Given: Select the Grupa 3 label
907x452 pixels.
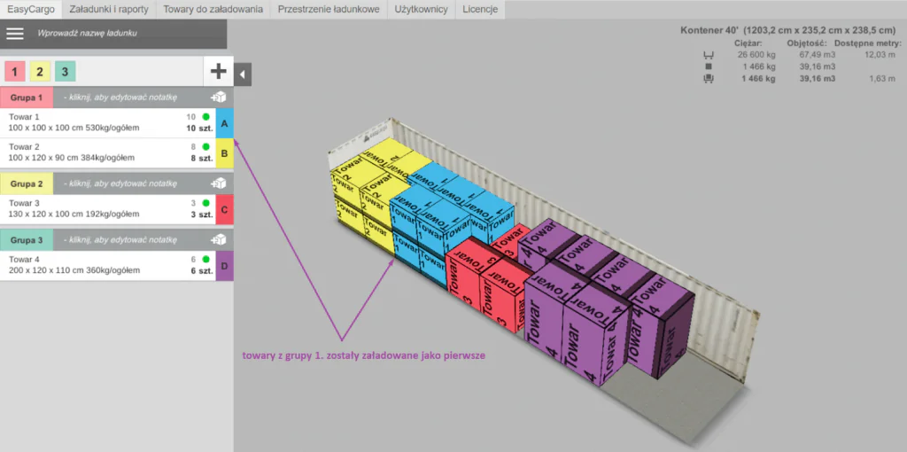Looking at the screenshot, I should [27, 239].
